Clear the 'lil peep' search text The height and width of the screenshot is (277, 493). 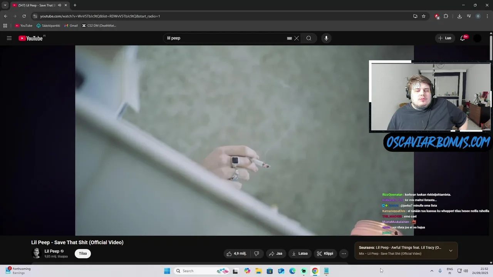pos(297,38)
